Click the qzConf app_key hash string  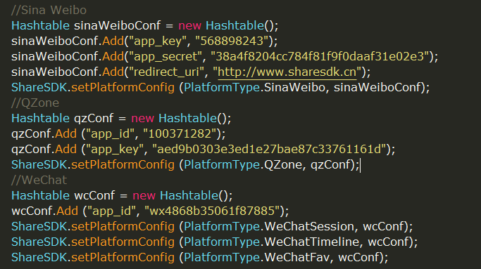[x=269, y=150]
